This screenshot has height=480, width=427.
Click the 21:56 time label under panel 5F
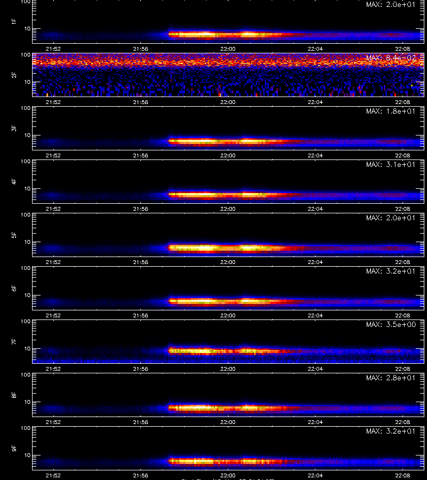coord(140,262)
